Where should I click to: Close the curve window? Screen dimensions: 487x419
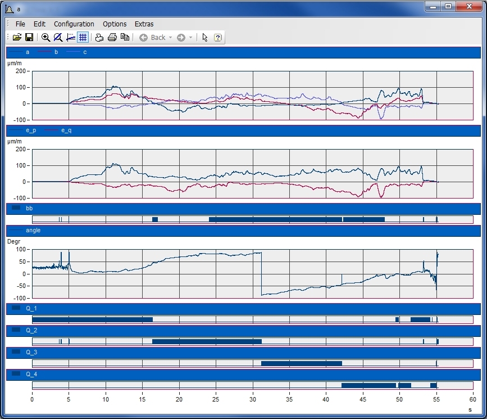pos(469,7)
